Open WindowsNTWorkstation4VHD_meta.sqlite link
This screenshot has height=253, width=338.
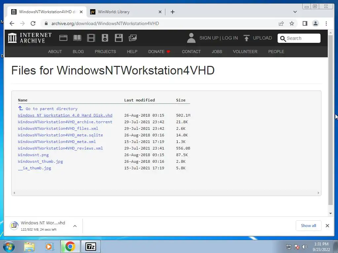[60, 135]
